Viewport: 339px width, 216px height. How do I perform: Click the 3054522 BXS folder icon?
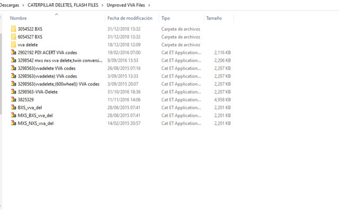(13, 29)
